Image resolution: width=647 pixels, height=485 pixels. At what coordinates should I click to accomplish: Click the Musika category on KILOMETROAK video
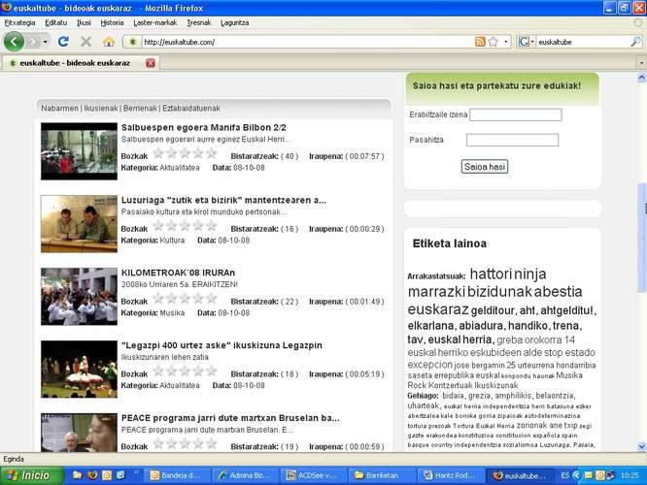click(x=172, y=312)
